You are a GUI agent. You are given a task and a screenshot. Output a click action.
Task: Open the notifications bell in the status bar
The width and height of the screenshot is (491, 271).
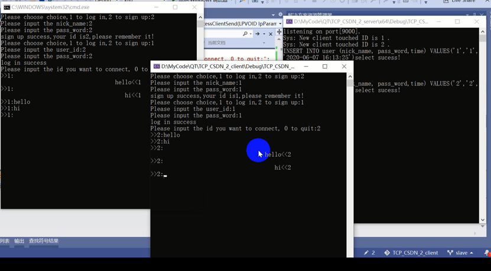point(487,253)
